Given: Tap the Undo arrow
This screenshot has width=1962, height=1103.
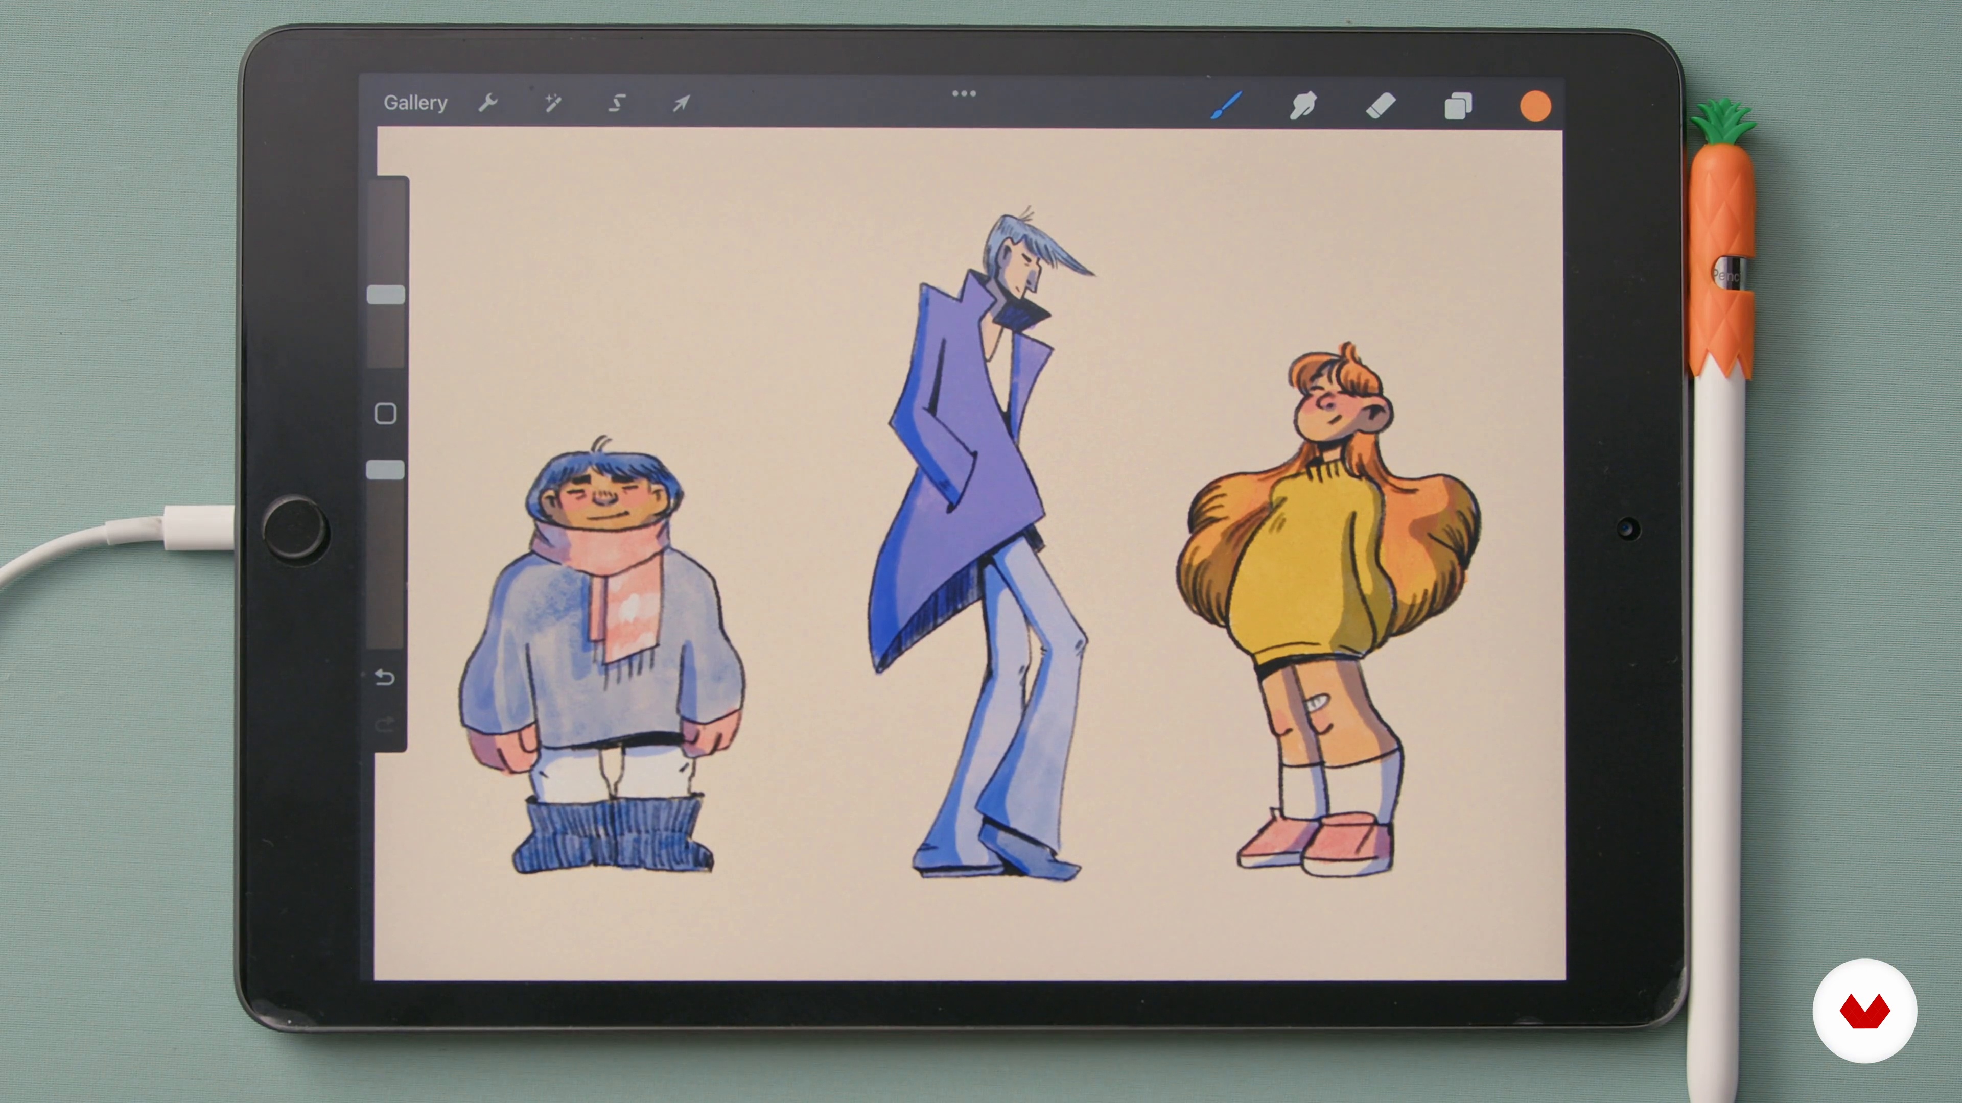Looking at the screenshot, I should pos(385,677).
